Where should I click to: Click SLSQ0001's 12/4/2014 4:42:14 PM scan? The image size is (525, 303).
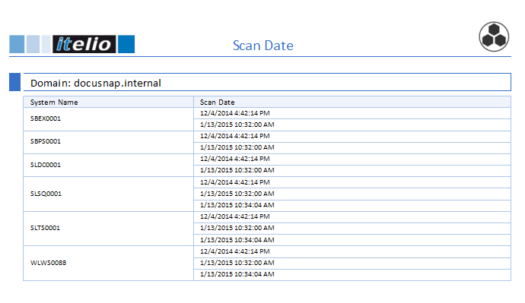tap(234, 182)
